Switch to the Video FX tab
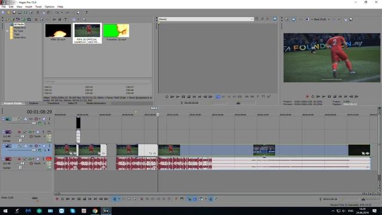 pyautogui.click(x=72, y=103)
